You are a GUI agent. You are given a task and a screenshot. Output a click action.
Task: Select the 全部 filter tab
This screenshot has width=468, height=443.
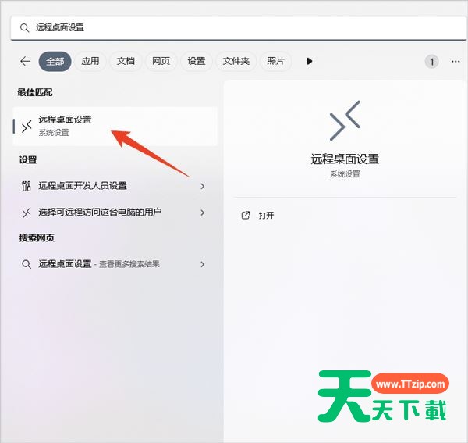coord(55,61)
